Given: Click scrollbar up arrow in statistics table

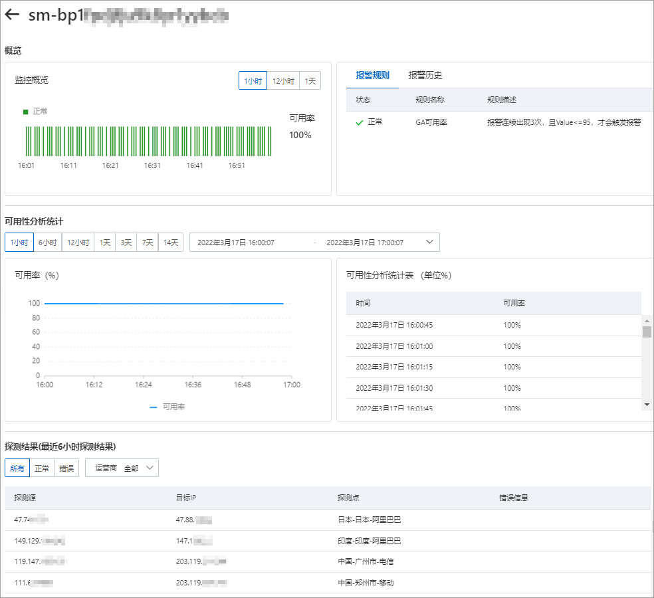Looking at the screenshot, I should click(647, 320).
